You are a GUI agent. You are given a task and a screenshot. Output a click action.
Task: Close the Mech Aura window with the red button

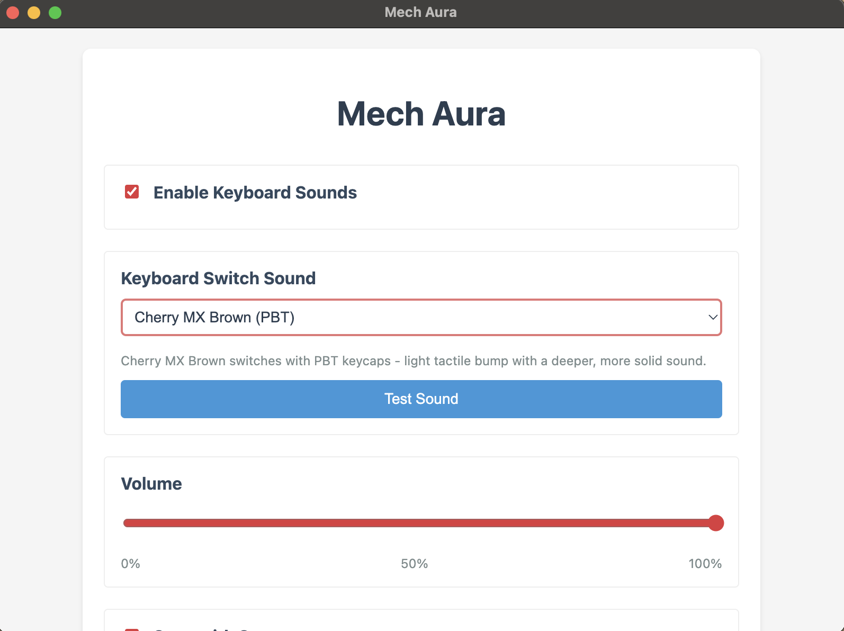13,13
